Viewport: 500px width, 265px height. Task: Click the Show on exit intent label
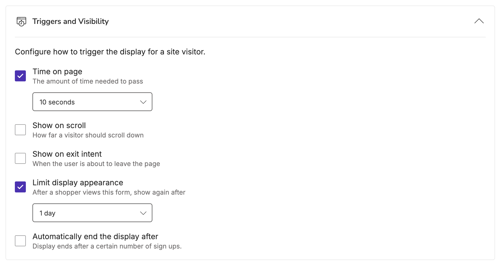(x=67, y=154)
